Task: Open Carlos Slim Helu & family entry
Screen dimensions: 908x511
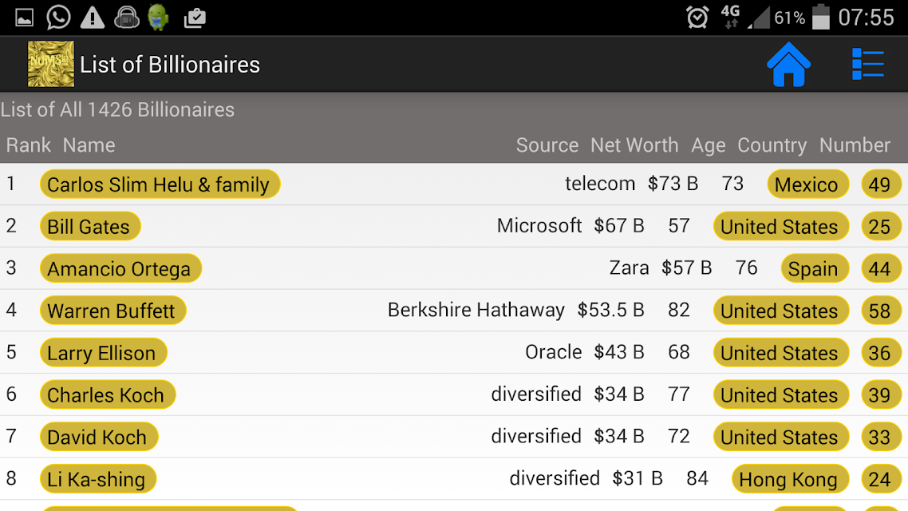Action: pyautogui.click(x=160, y=184)
